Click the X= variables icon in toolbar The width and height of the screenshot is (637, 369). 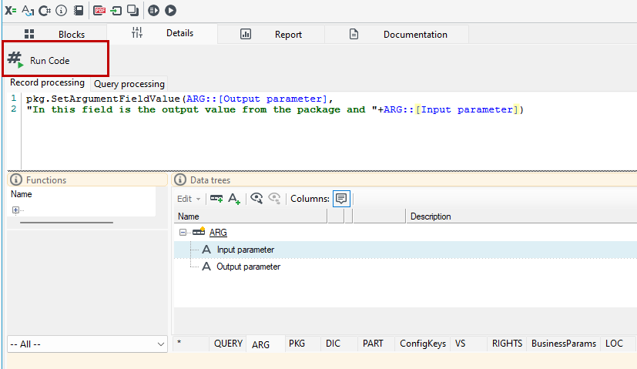pos(11,10)
